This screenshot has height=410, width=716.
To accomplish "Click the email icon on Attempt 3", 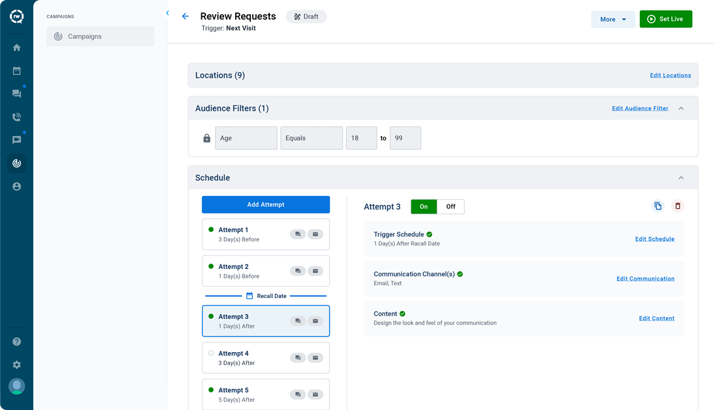I will pos(315,321).
